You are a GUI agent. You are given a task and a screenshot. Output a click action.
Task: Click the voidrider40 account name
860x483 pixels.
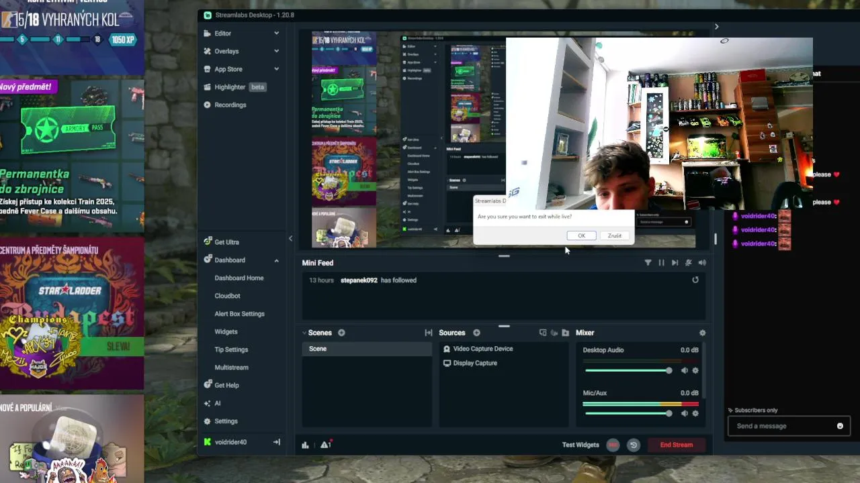230,442
